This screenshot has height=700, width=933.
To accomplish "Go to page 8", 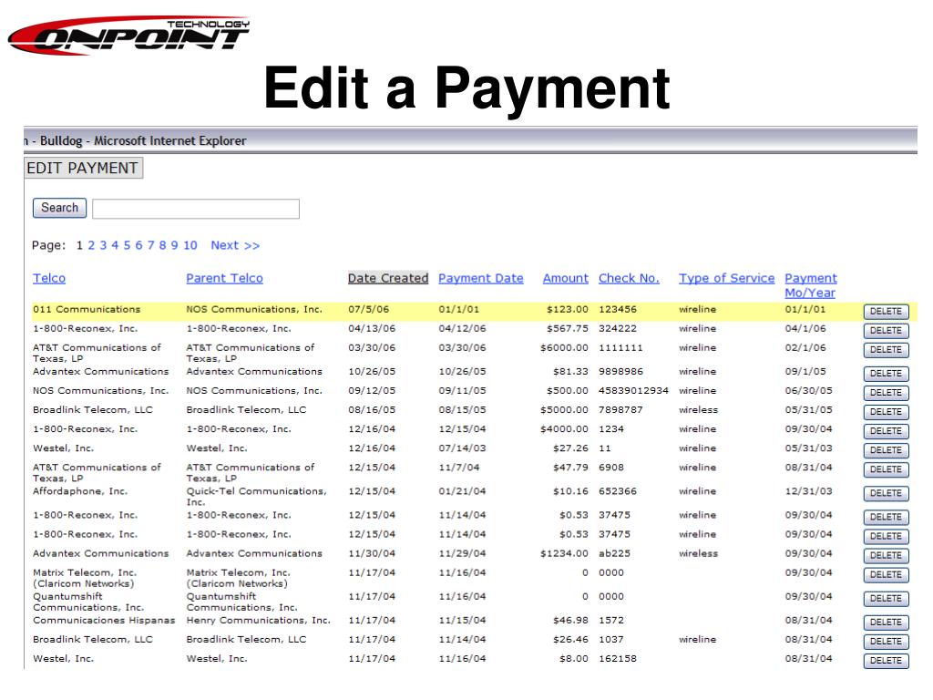I will pyautogui.click(x=162, y=245).
